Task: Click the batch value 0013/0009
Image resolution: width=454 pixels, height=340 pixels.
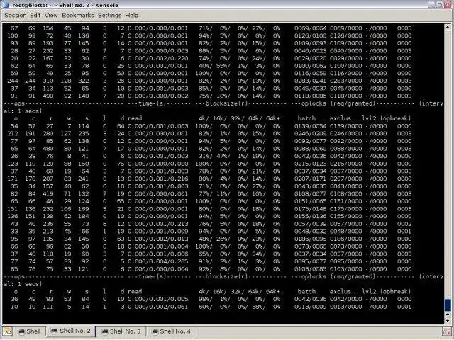Action: [x=310, y=307]
